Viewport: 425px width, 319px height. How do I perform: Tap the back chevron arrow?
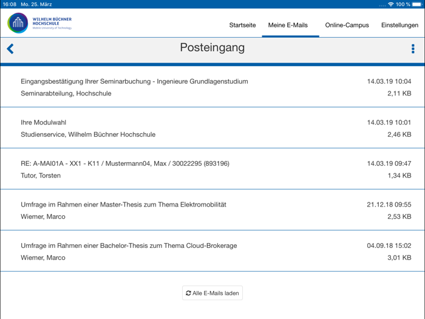[10, 49]
